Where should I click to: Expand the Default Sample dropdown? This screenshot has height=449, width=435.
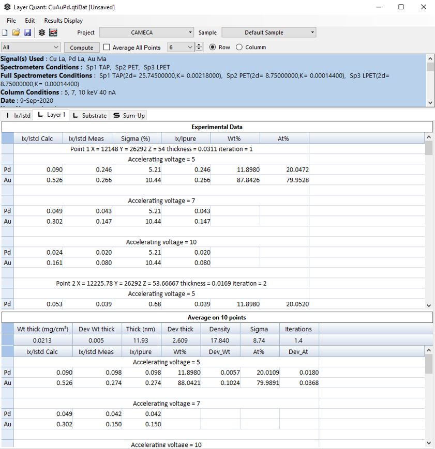point(268,33)
